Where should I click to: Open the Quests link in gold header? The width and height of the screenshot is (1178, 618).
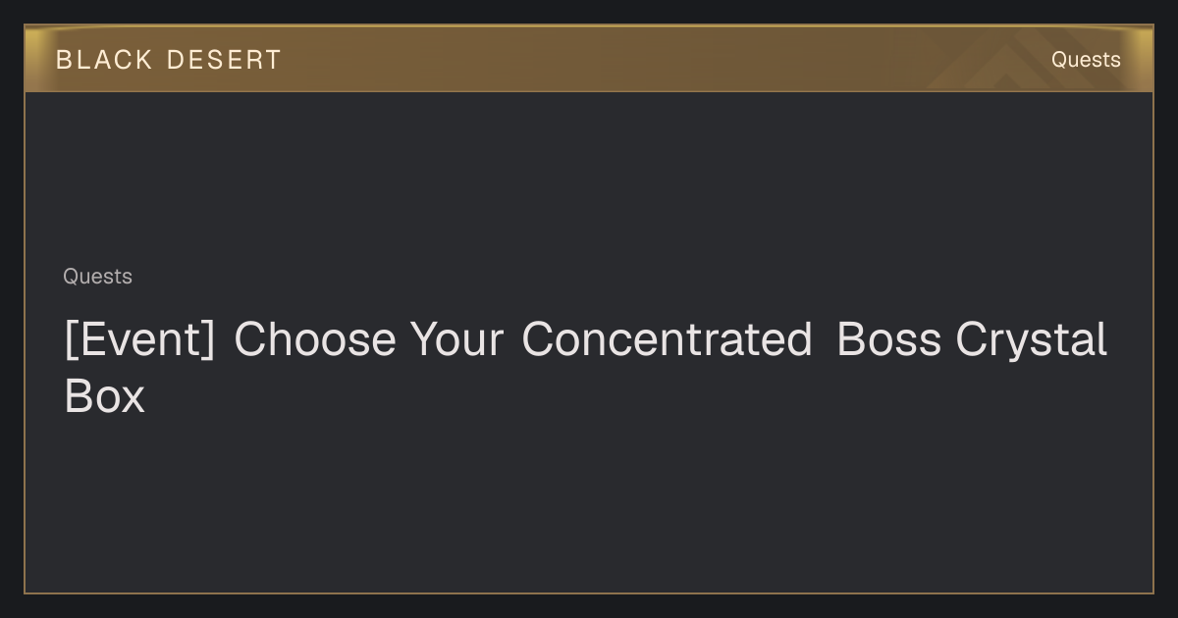(x=1086, y=60)
